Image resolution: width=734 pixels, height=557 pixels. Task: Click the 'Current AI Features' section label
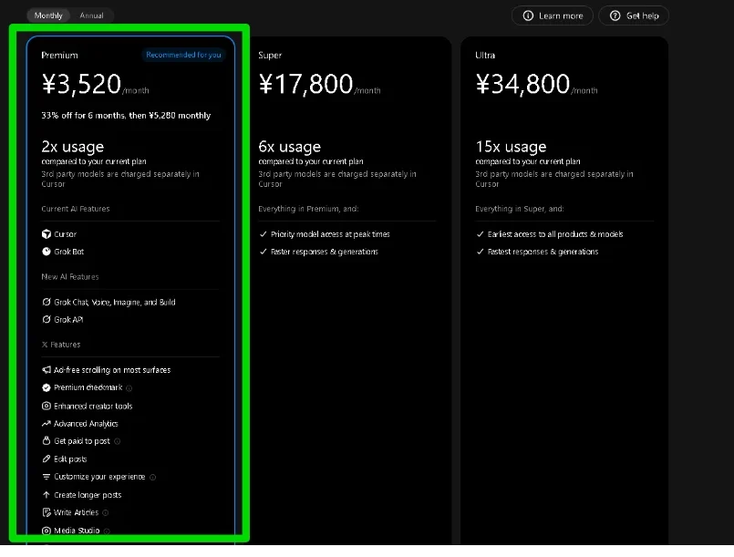tap(76, 209)
